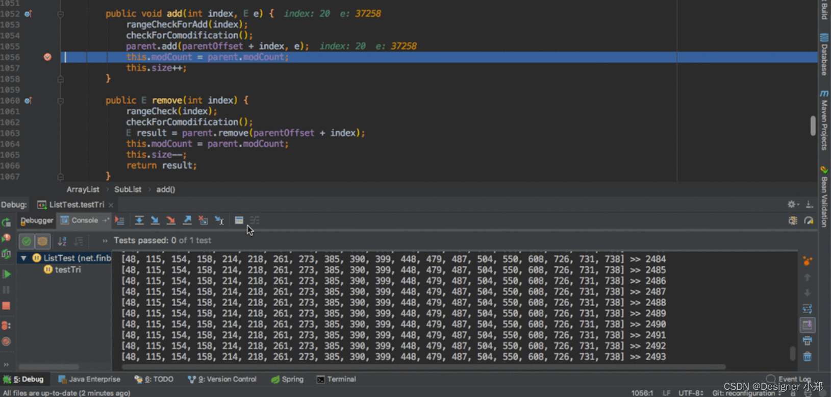Viewport: 831px width, 397px height.
Task: Toggle Mute Breakpoints icon
Action: (x=6, y=341)
